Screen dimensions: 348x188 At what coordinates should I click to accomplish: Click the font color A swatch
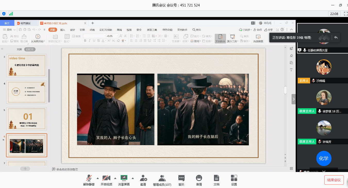(103, 41)
